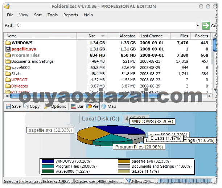Click the segmented progress bar in status bar
Screen dimensions: 222x188
pos(185,181)
